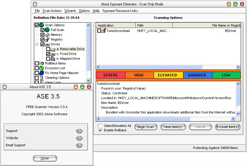Check the Exclusion List checkbox
The image size is (247, 166).
tap(37, 68)
